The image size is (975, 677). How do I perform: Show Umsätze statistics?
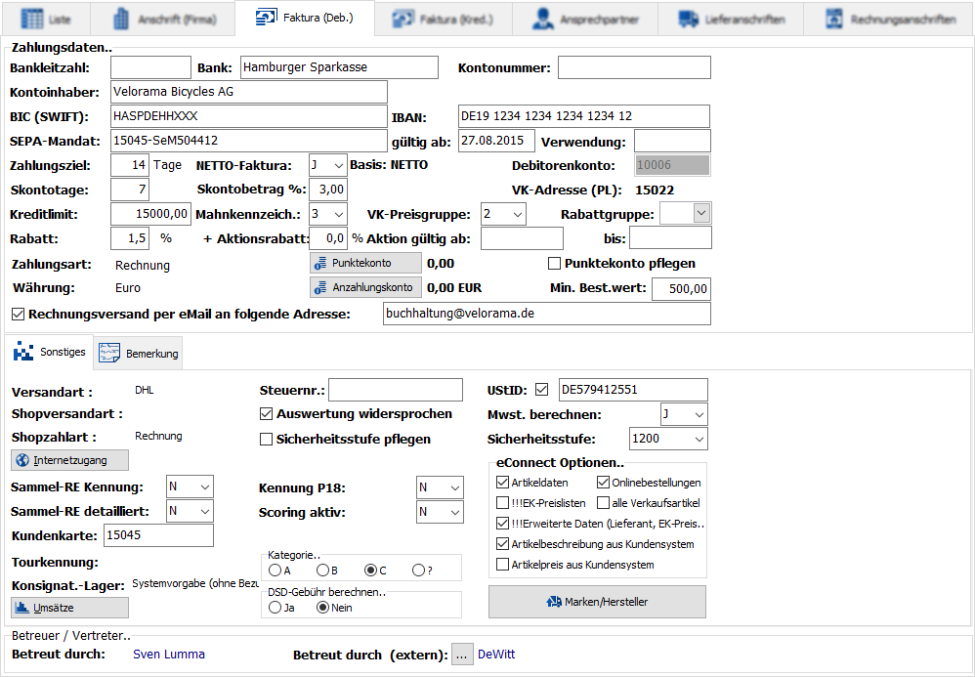69,608
